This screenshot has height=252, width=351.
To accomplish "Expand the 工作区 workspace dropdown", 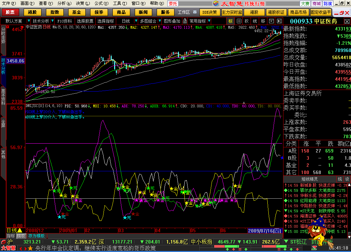I will pos(195,12).
